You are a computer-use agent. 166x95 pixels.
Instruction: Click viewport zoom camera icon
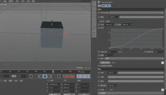coord(84,1)
